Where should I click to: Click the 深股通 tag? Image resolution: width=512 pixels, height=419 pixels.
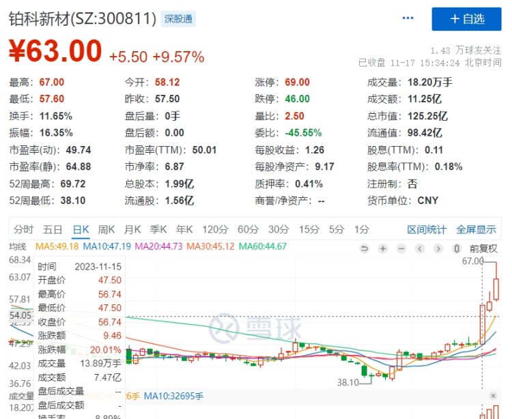point(178,19)
